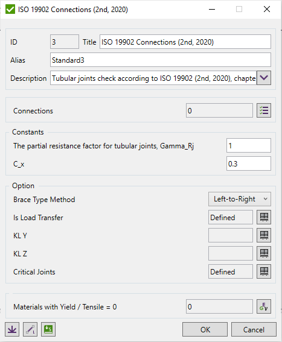
Task: Click the Materials with Yield/Tensile count field
Action: [219, 306]
